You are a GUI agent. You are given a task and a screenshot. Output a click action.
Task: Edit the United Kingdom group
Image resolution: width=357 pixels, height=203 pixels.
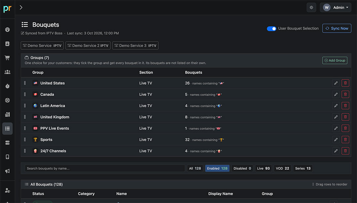pyautogui.click(x=336, y=117)
